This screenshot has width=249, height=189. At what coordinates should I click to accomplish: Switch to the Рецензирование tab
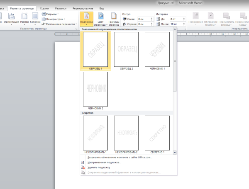click(x=82, y=8)
